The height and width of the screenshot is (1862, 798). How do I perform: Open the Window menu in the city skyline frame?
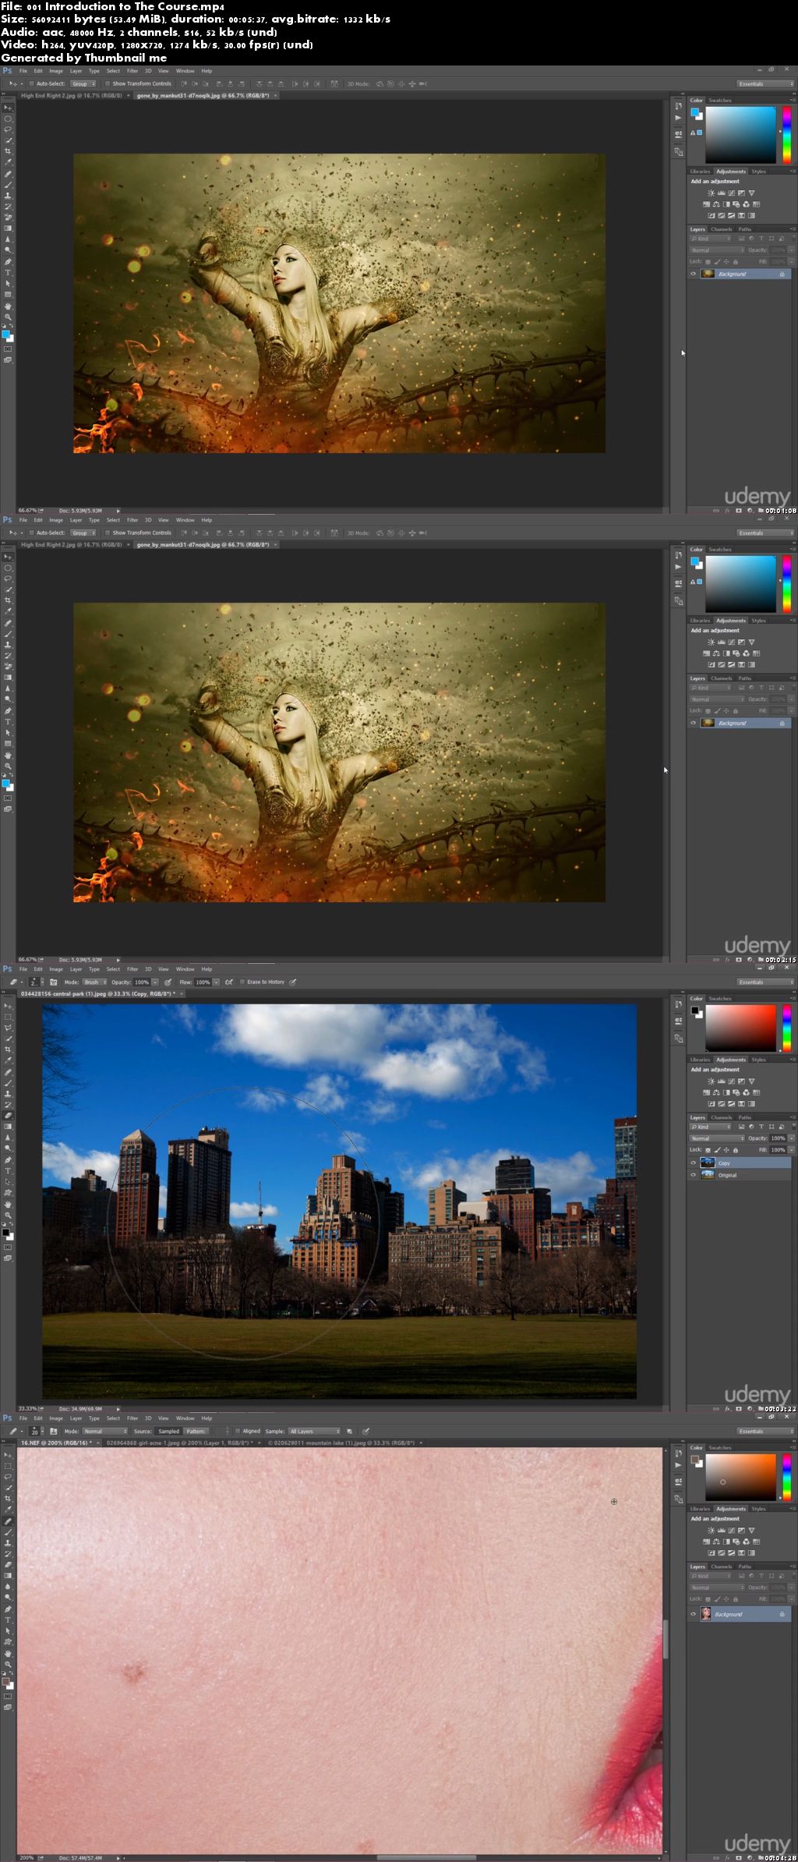[x=185, y=969]
